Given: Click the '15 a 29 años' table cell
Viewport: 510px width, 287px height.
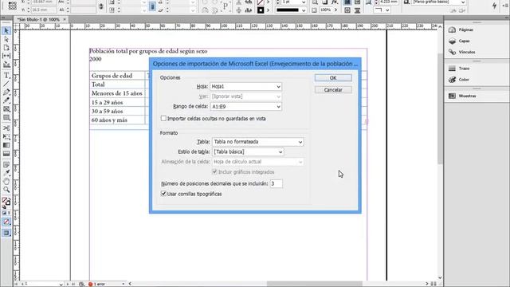Looking at the screenshot, I should (x=117, y=102).
